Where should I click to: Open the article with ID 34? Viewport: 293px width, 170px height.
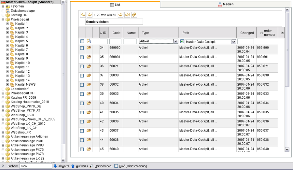click(89, 48)
